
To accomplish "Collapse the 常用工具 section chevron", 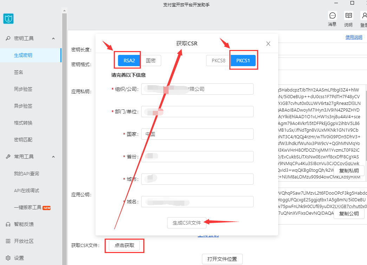I will [x=53, y=157].
